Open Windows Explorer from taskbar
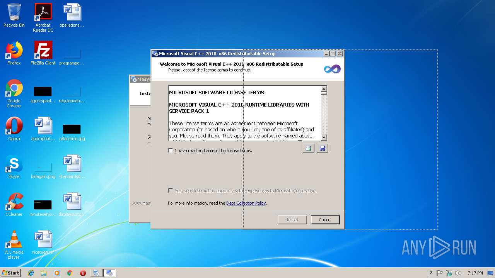This screenshot has width=495, height=278. [44, 273]
